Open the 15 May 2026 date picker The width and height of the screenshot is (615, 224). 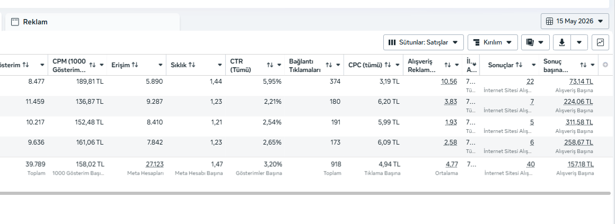pyautogui.click(x=575, y=21)
